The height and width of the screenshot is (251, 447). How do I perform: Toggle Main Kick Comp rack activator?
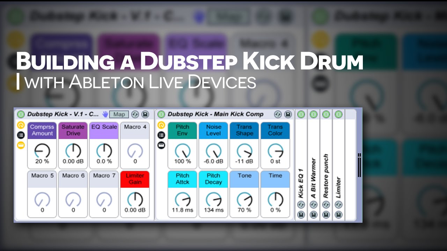(x=161, y=114)
